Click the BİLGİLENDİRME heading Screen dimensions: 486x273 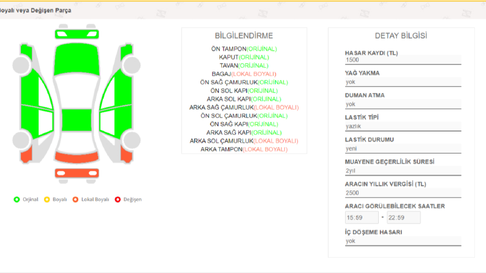(x=244, y=36)
